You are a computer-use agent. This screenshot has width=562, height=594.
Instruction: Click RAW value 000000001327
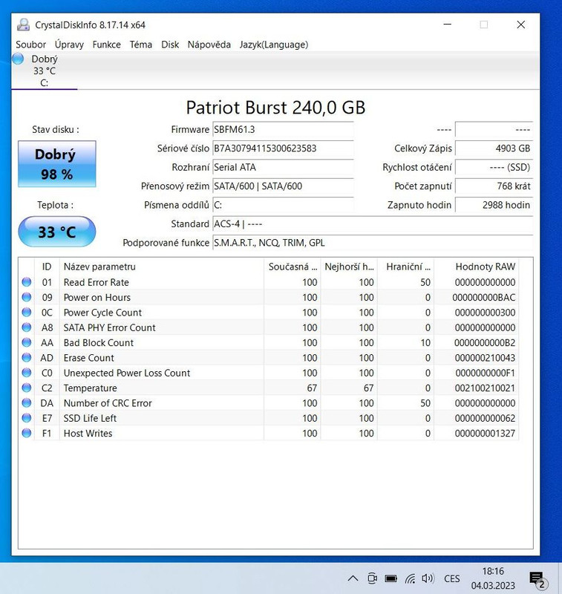click(485, 434)
